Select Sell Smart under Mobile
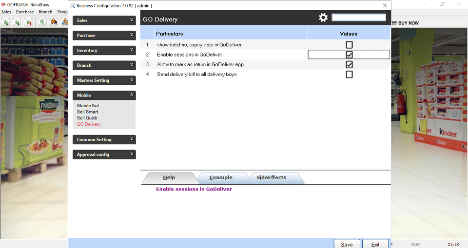 point(88,112)
